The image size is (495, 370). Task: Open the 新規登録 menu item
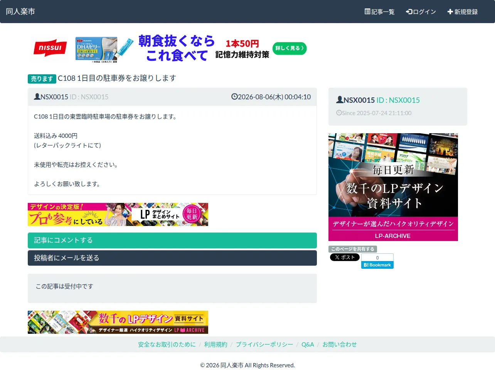463,12
